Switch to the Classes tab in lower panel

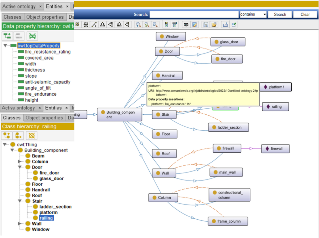pos(12,118)
